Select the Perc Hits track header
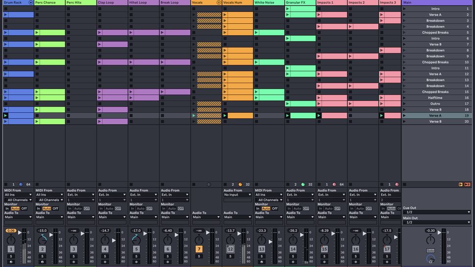This screenshot has height=267, width=475. tap(81, 2)
